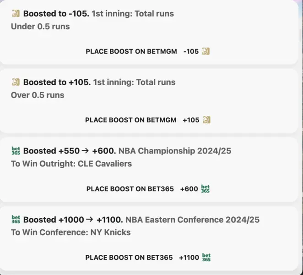Place boost on bet365 at +600
The width and height of the screenshot is (303, 275).
tap(148, 189)
